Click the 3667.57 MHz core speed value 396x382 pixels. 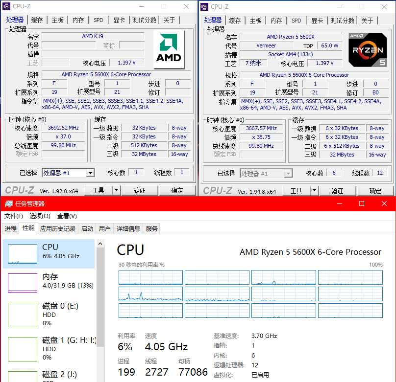(x=261, y=128)
